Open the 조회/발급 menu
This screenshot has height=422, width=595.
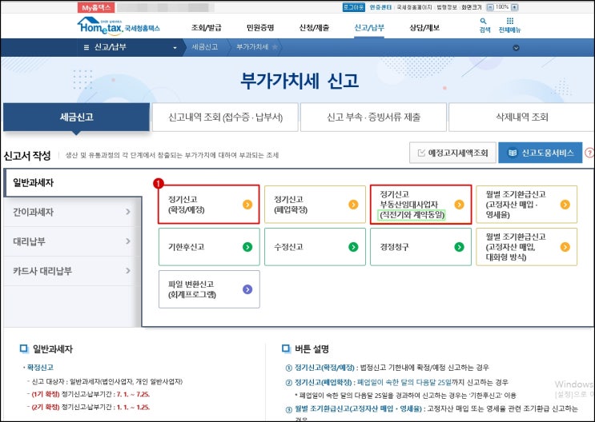click(x=206, y=28)
